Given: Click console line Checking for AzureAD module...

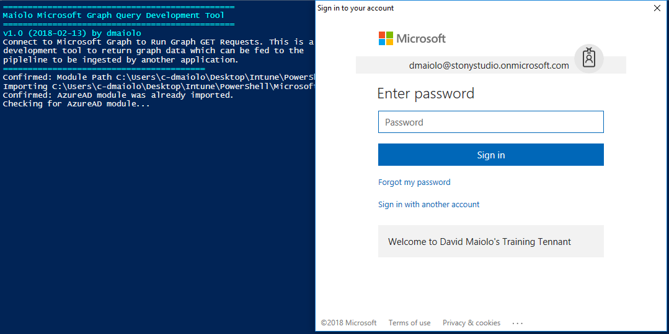Looking at the screenshot, I should pyautogui.click(x=76, y=104).
